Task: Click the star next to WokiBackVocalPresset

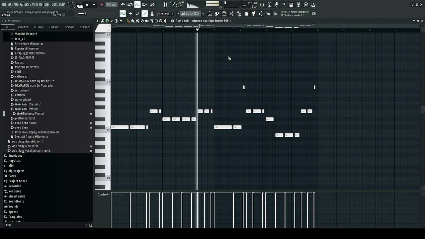Action: click(91, 114)
